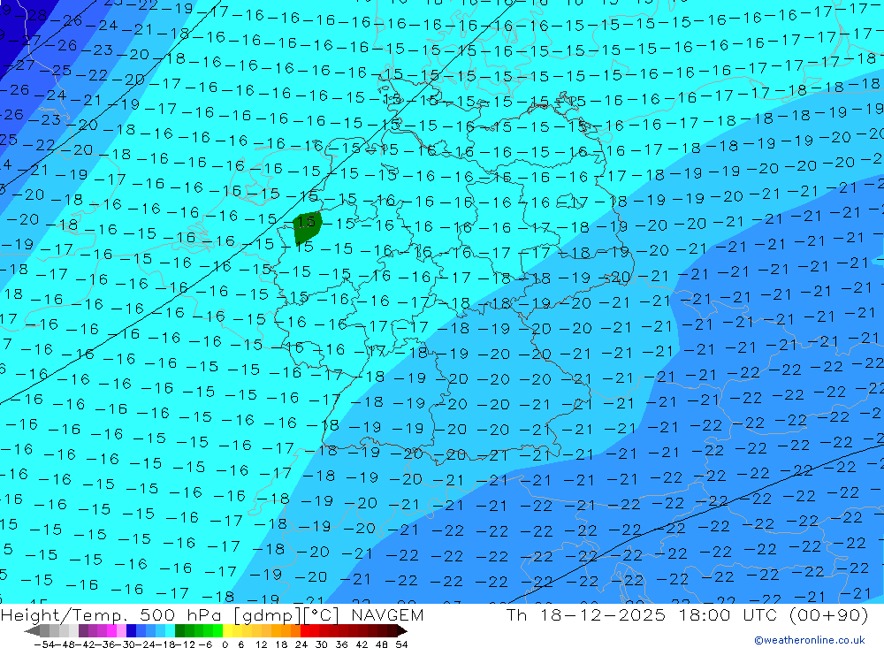Click the dark green legend swatch above -12
Image resolution: width=884 pixels, height=648 pixels.
coord(179,631)
